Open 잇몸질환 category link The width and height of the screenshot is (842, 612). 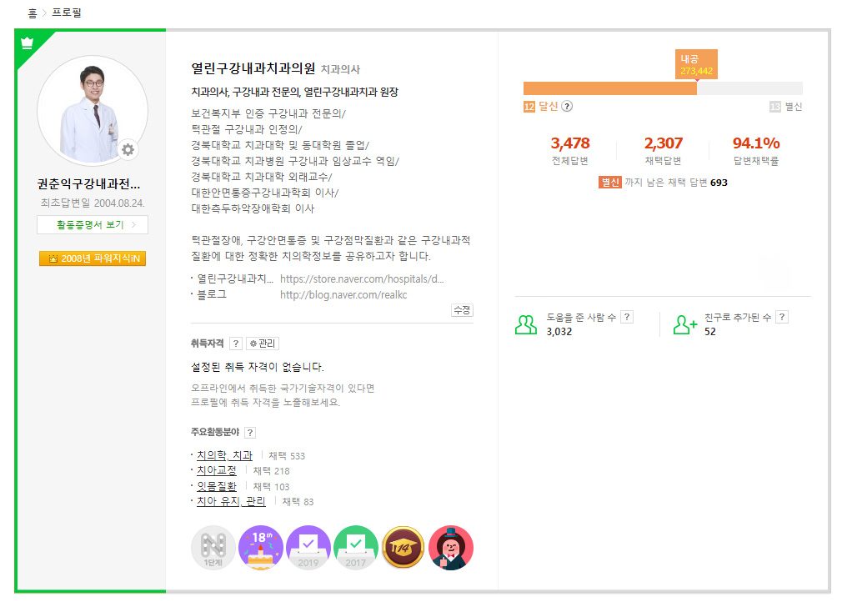tap(217, 486)
